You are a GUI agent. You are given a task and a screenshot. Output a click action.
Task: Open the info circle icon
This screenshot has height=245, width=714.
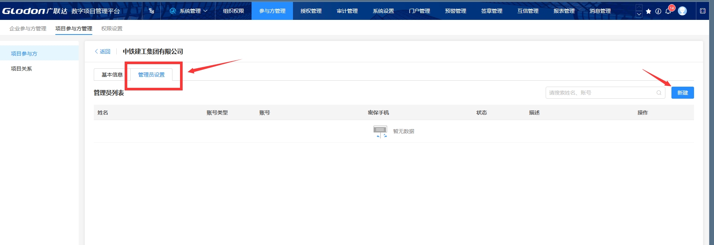coord(658,11)
